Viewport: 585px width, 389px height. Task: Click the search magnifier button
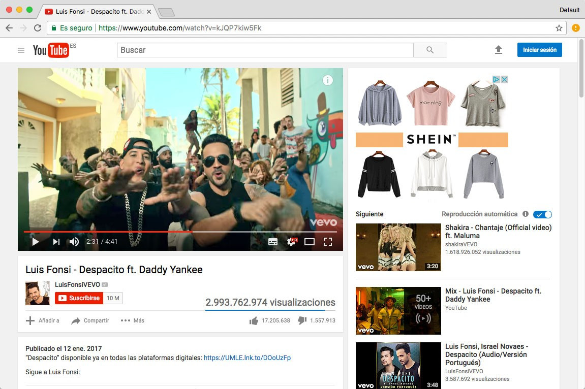430,50
